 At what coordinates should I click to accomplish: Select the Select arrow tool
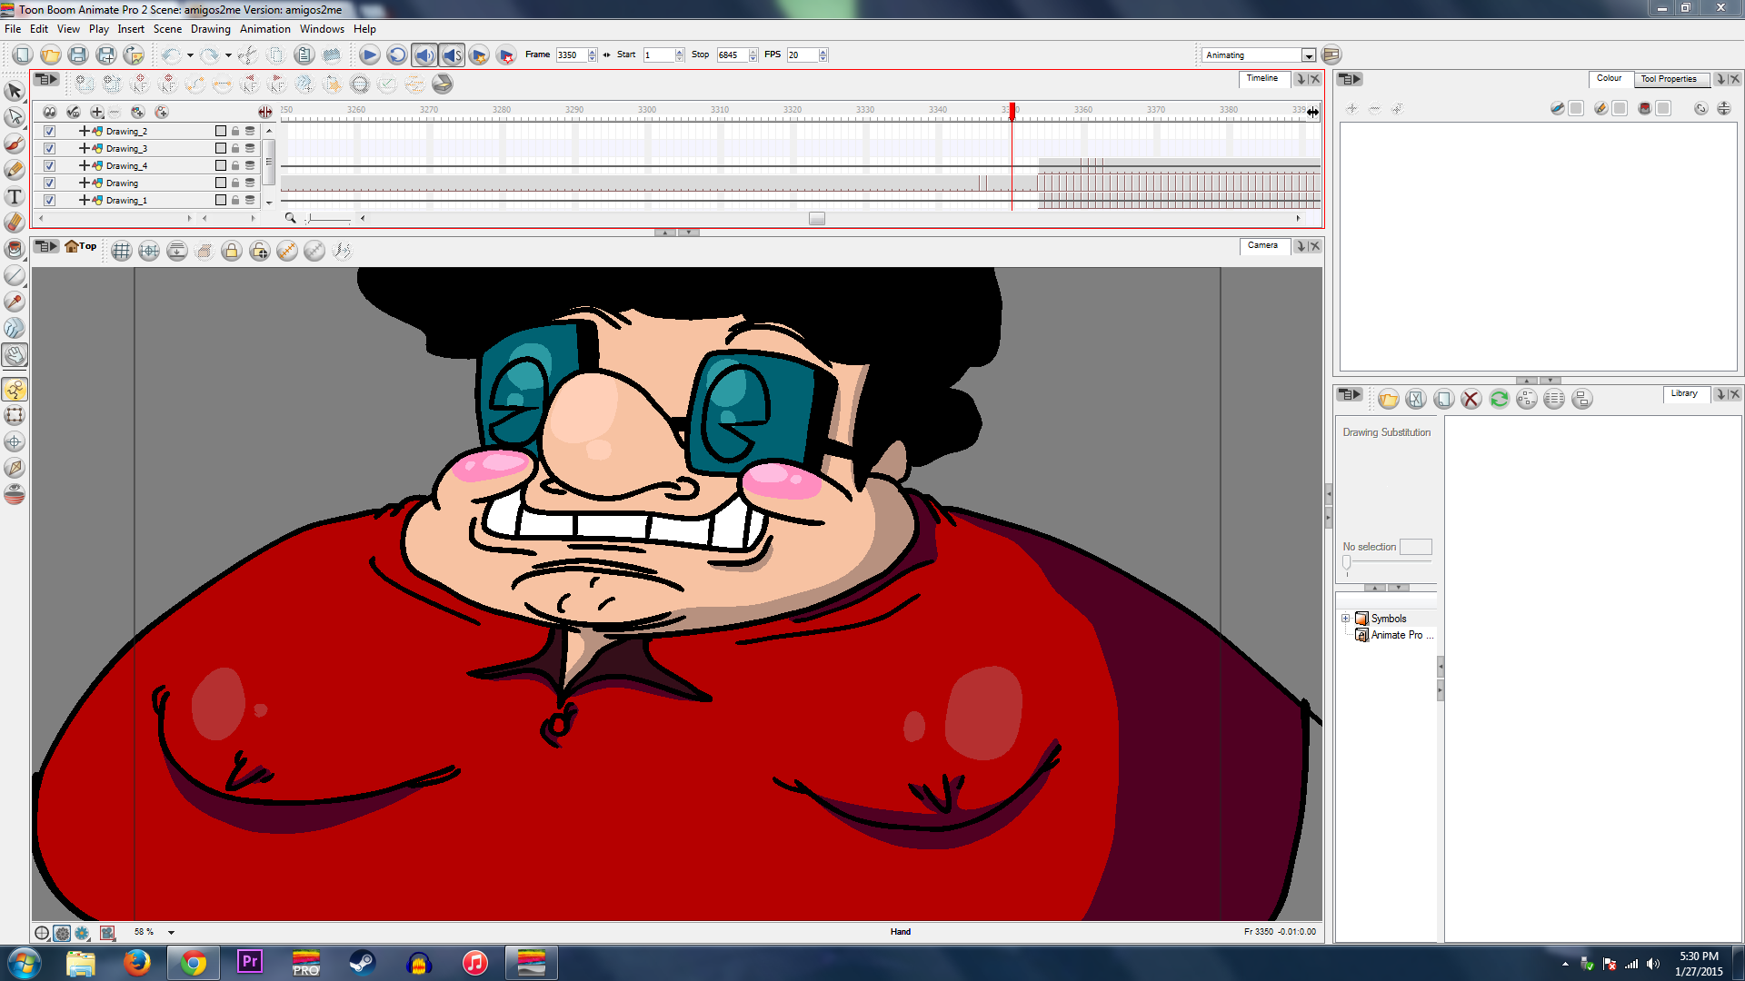click(x=15, y=91)
